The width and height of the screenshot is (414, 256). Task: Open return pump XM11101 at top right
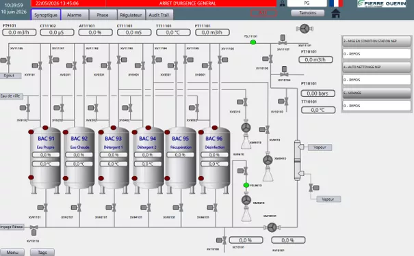pyautogui.click(x=305, y=29)
